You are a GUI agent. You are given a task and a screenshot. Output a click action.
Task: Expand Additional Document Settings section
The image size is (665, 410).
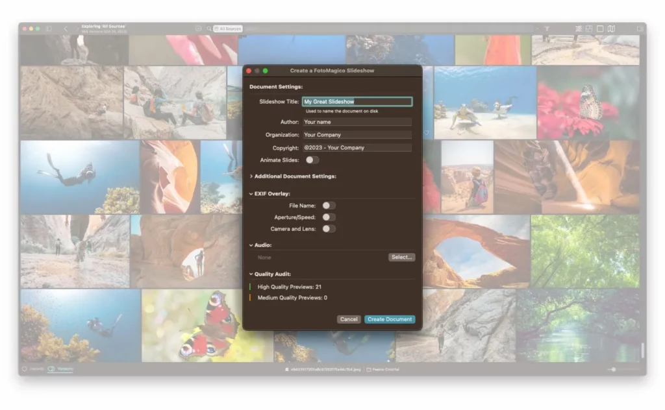pyautogui.click(x=251, y=176)
